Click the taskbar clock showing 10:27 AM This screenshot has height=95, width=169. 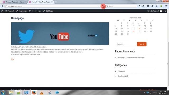(163, 93)
